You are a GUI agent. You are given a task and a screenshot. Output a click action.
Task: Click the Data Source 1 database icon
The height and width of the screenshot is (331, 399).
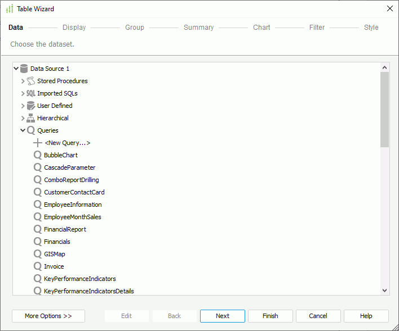click(x=24, y=69)
